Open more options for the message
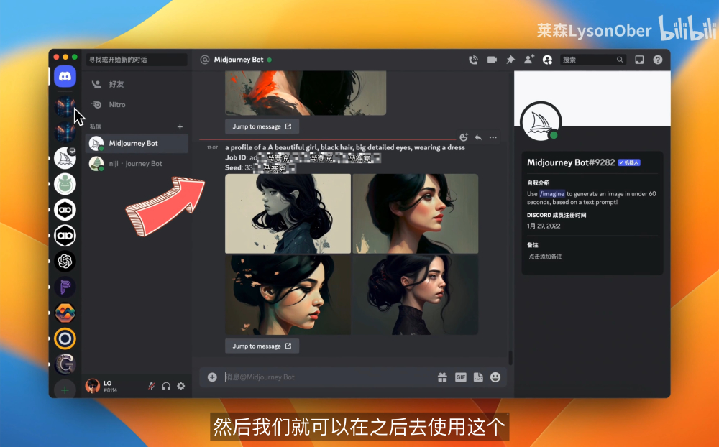The width and height of the screenshot is (719, 447). pyautogui.click(x=493, y=137)
